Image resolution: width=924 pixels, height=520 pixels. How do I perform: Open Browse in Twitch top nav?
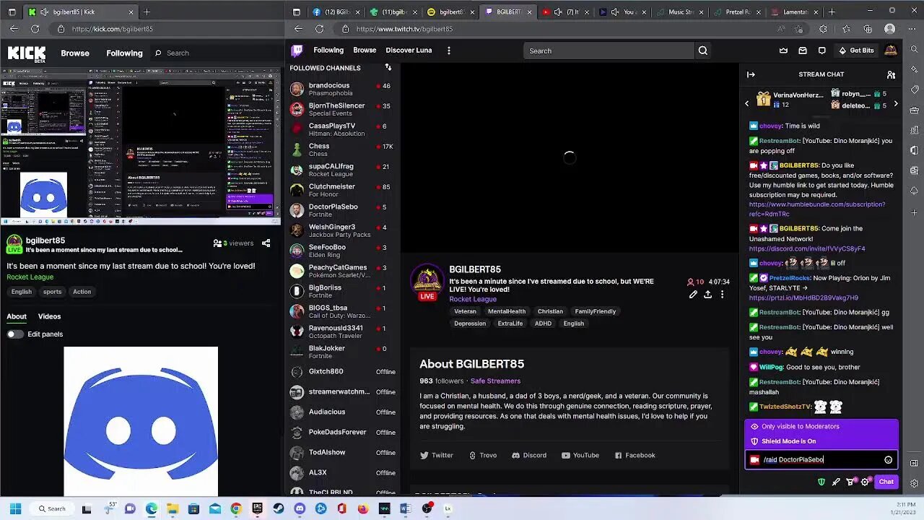tap(365, 51)
